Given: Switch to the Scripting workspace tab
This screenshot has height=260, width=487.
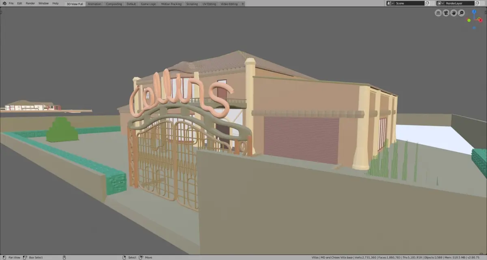Looking at the screenshot, I should click(192, 4).
